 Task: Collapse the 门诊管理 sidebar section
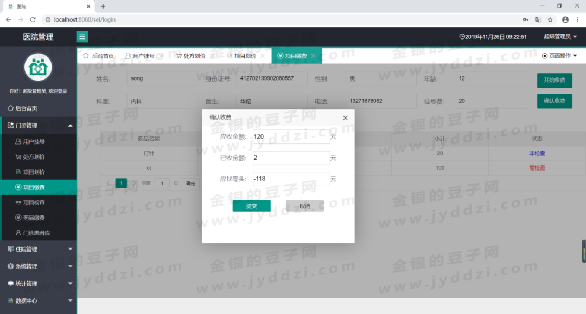tap(38, 125)
